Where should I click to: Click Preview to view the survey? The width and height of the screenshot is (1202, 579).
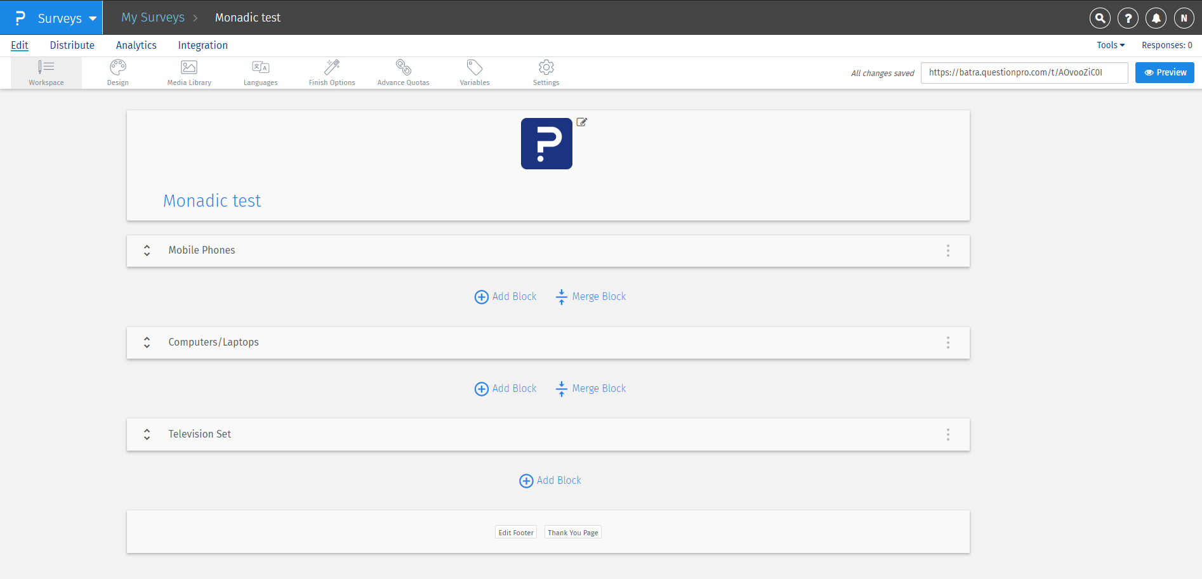tap(1165, 72)
